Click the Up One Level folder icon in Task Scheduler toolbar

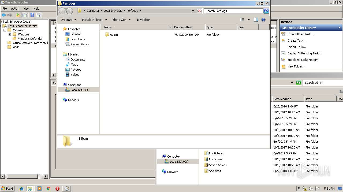[x=18, y=15]
